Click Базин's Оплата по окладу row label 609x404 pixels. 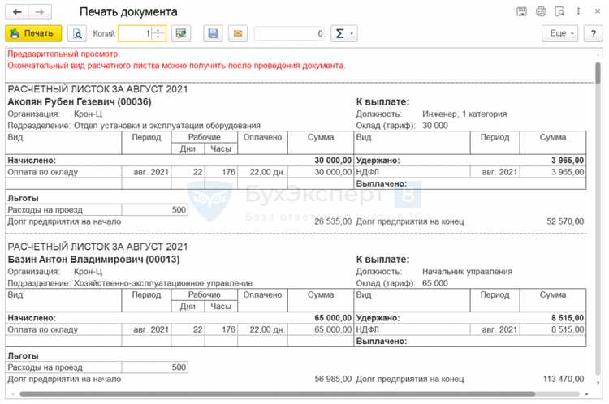(x=43, y=329)
